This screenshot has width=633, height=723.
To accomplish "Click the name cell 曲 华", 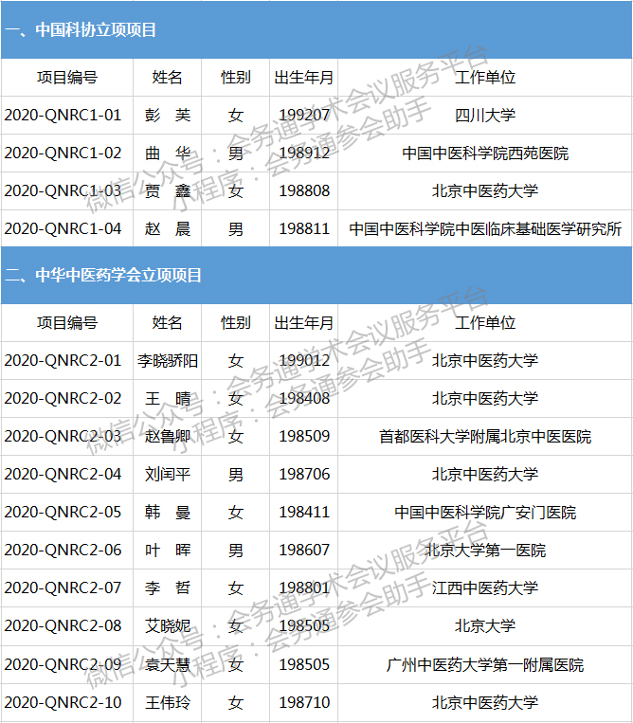I will coord(168,153).
